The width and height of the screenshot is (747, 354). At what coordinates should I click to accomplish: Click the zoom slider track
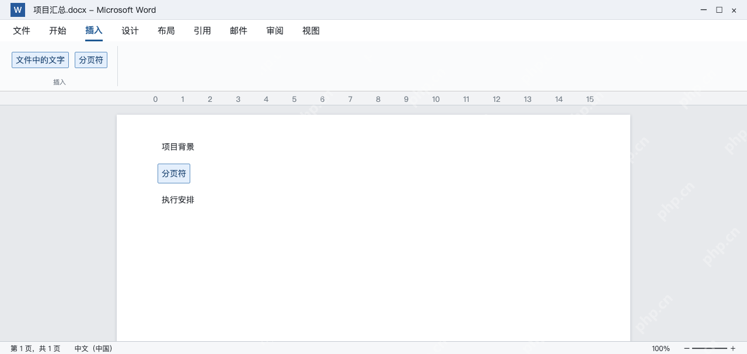point(710,348)
